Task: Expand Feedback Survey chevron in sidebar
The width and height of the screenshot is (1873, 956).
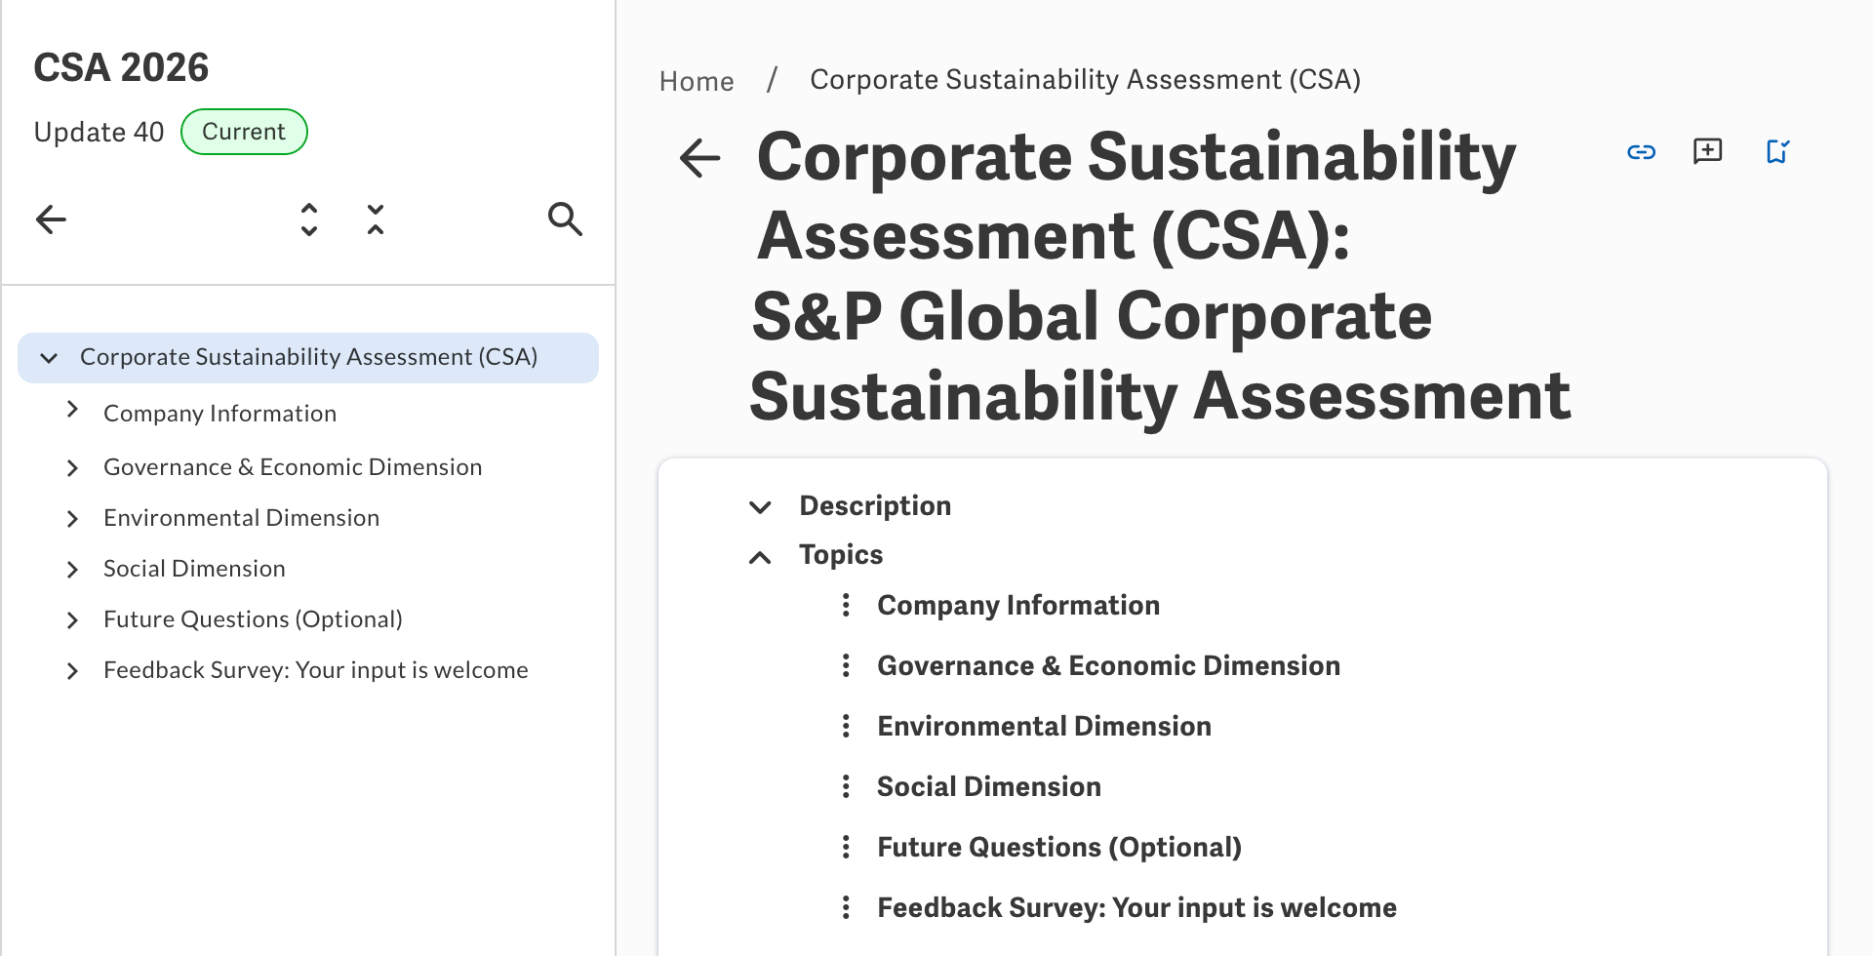Action: click(72, 671)
